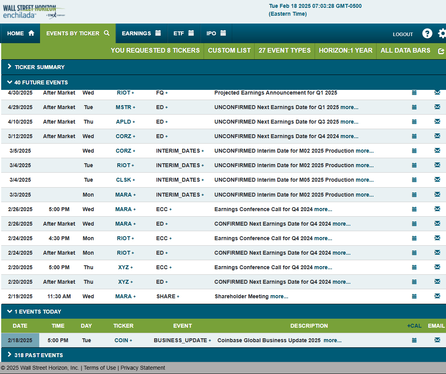
Task: Click calendar icon for APLD 4/10/2025 row
Action: [x=414, y=122]
